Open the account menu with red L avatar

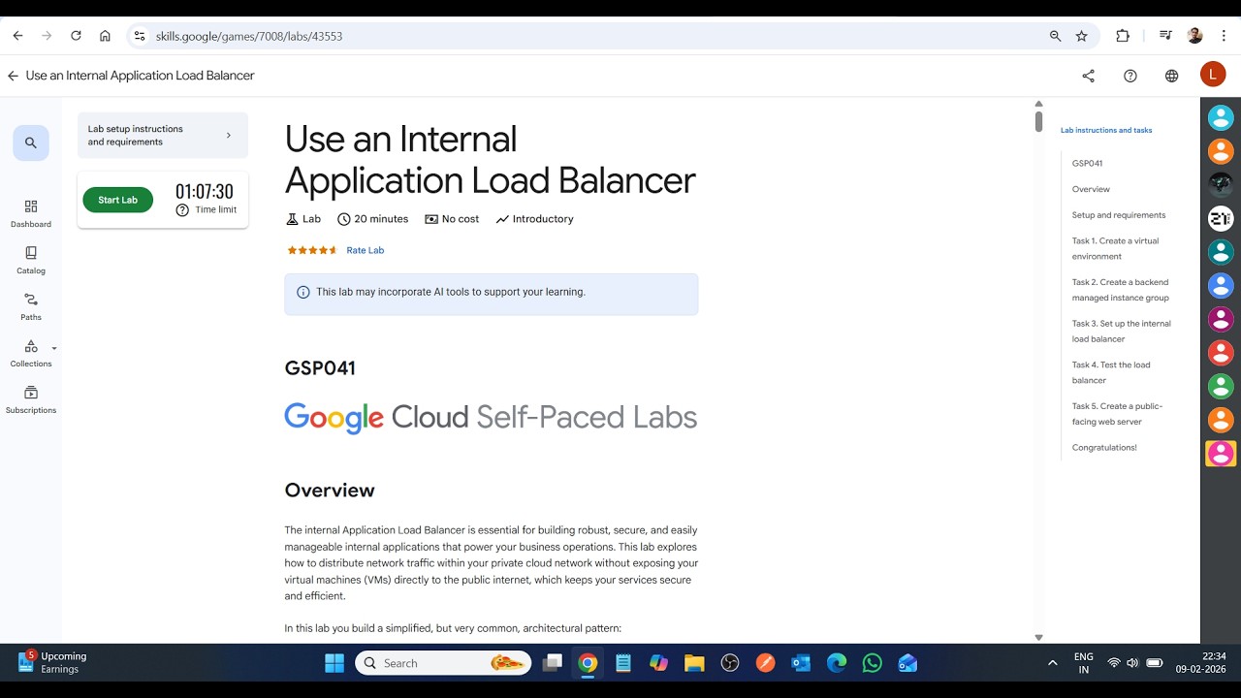point(1213,75)
